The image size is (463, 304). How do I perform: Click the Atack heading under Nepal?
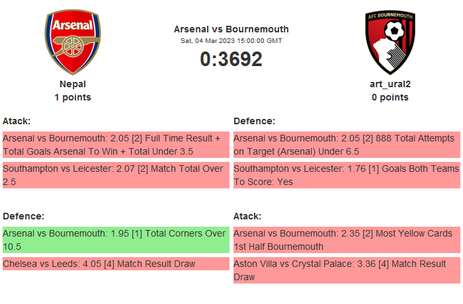(17, 121)
